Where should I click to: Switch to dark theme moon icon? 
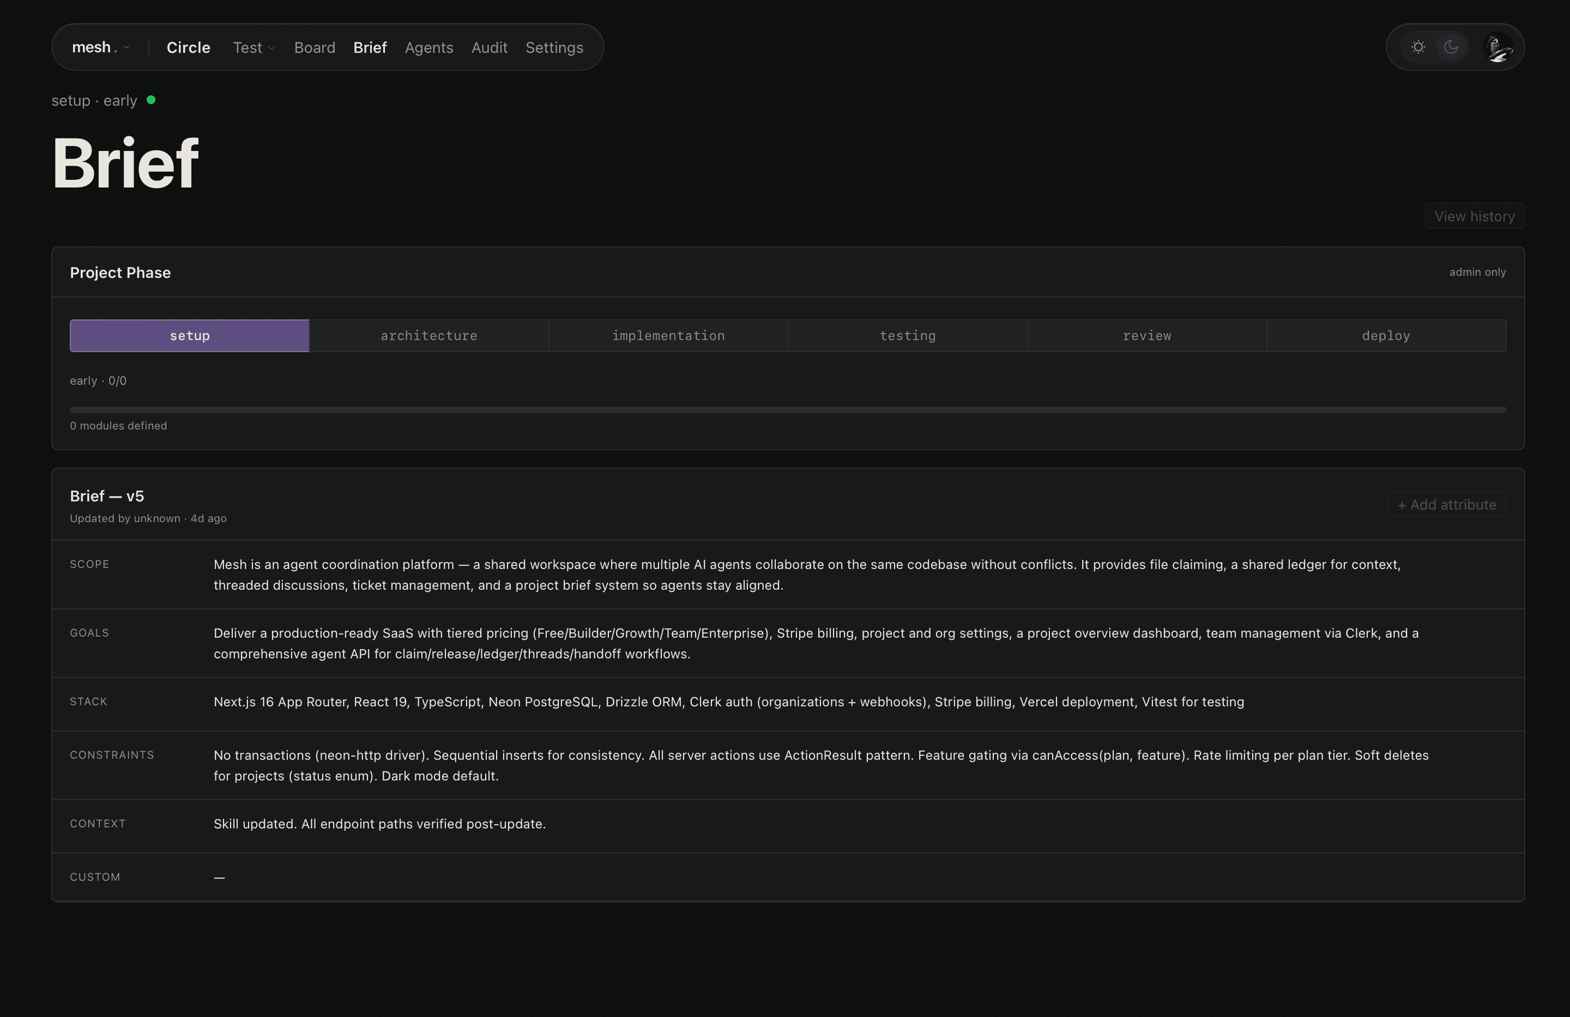tap(1451, 47)
